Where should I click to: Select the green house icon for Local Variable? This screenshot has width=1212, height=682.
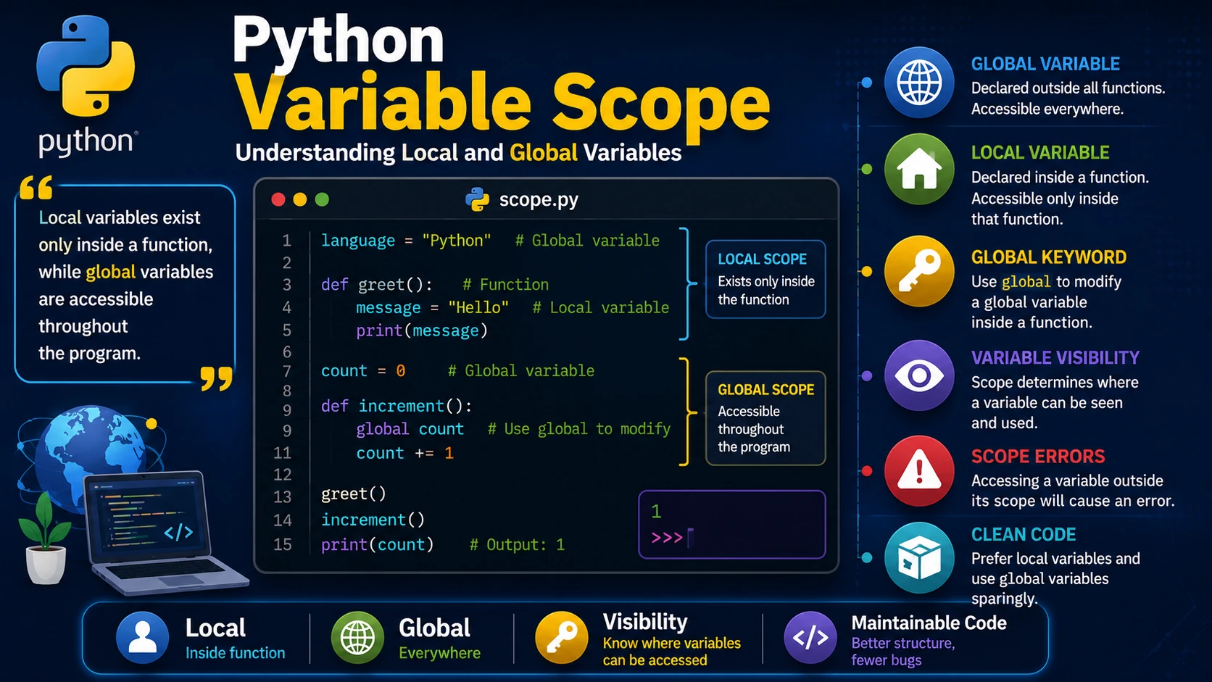tap(919, 170)
